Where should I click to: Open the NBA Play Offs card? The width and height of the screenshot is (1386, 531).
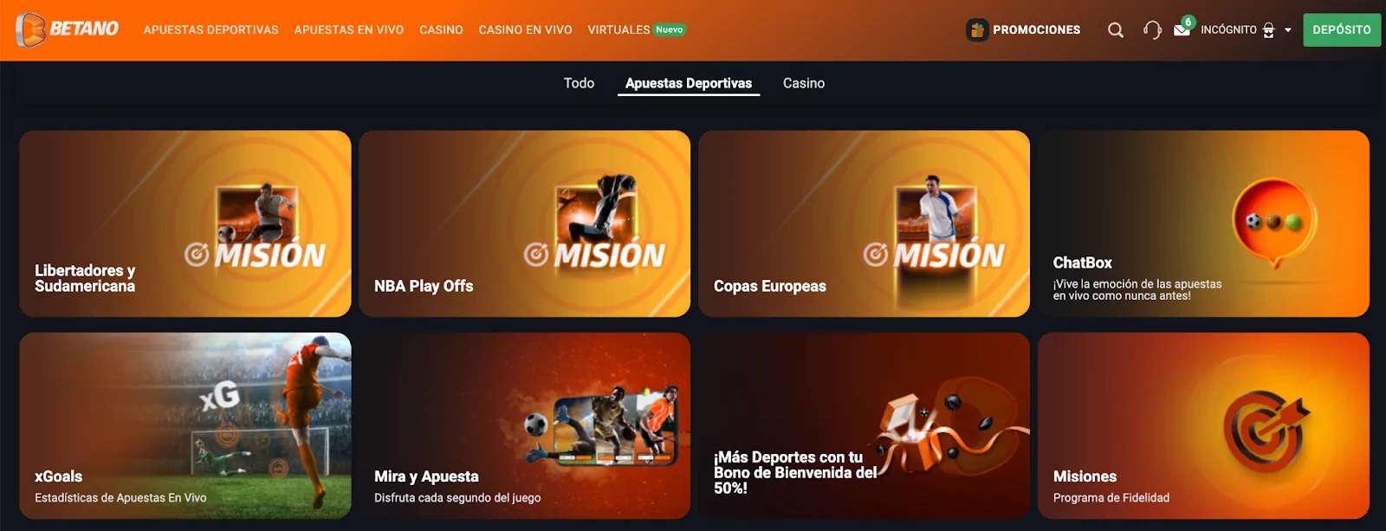point(524,223)
